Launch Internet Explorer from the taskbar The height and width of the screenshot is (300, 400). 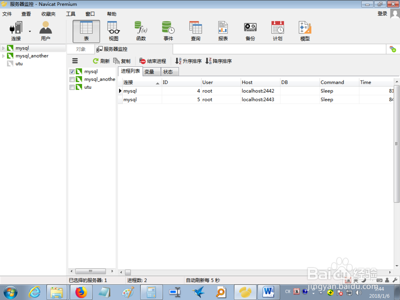pyautogui.click(x=34, y=292)
